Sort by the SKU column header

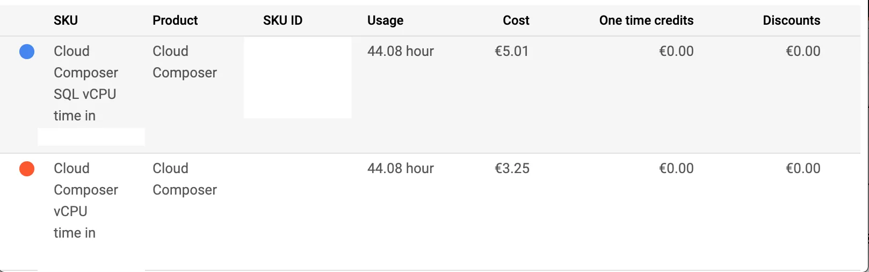[x=66, y=20]
